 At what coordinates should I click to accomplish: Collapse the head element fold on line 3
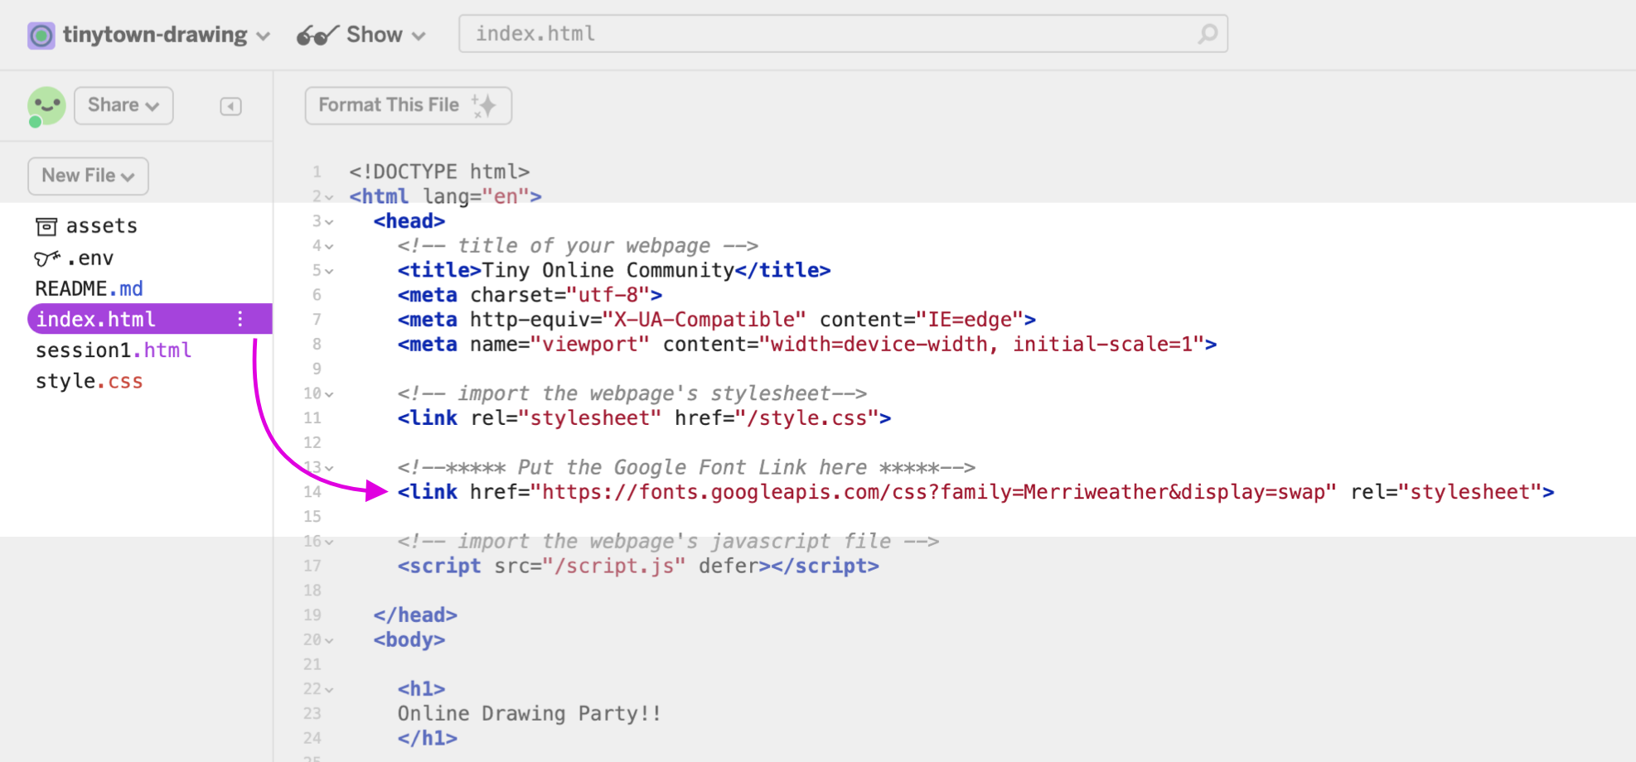click(x=329, y=222)
